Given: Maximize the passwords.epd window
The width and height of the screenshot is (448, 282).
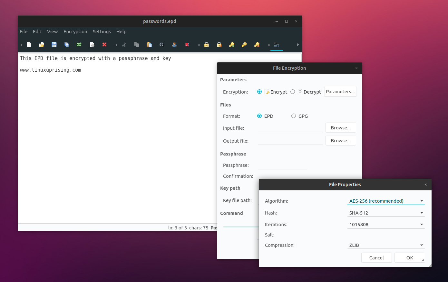Looking at the screenshot, I should (286, 21).
